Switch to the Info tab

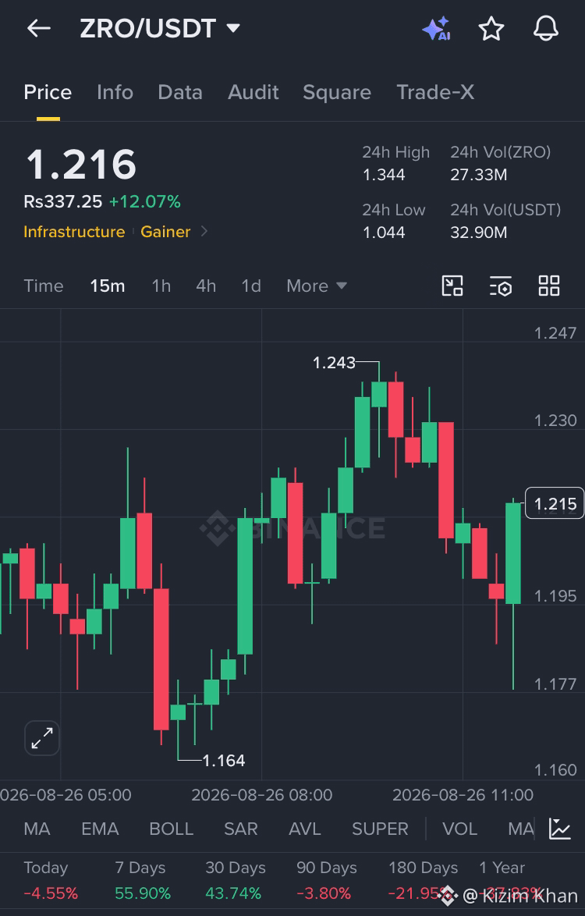point(115,92)
